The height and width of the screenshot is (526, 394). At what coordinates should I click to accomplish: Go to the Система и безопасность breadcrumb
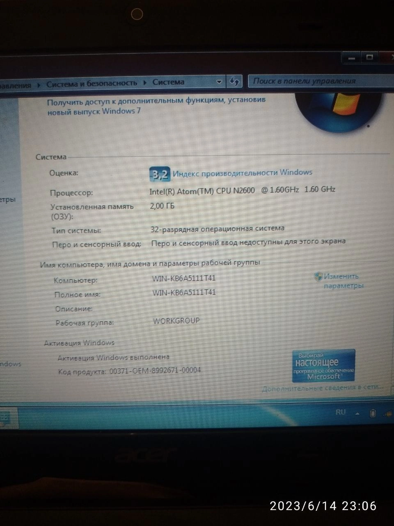coord(92,83)
